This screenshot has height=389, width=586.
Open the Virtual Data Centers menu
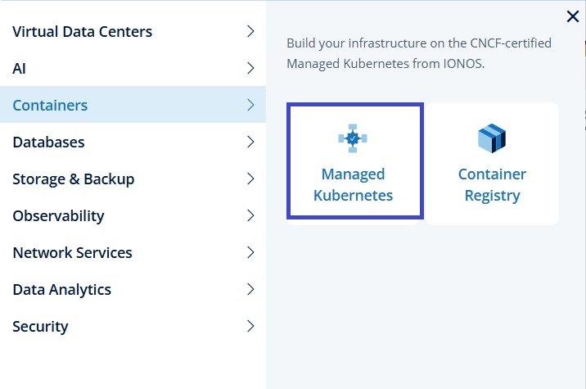[x=83, y=32]
